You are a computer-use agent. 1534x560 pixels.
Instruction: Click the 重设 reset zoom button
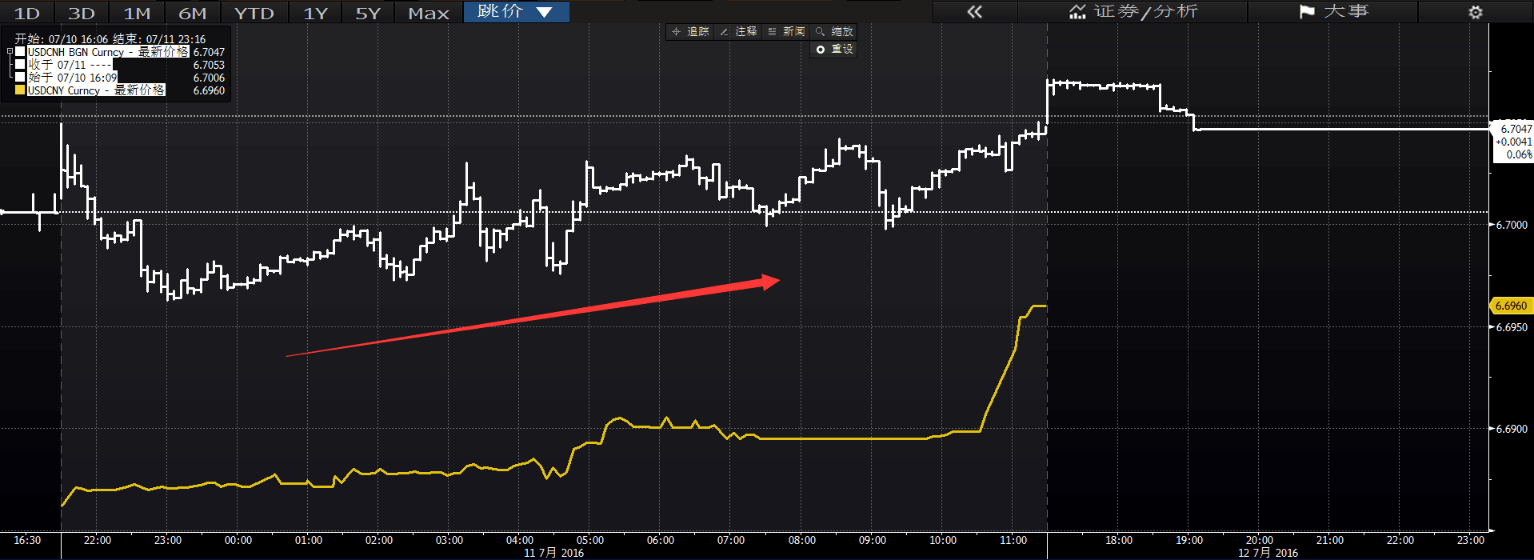(834, 49)
